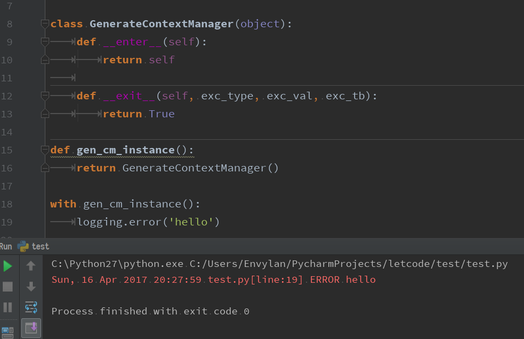Viewport: 524px width, 339px height.
Task: Click the fold end marker on line 16
Action: (x=44, y=167)
